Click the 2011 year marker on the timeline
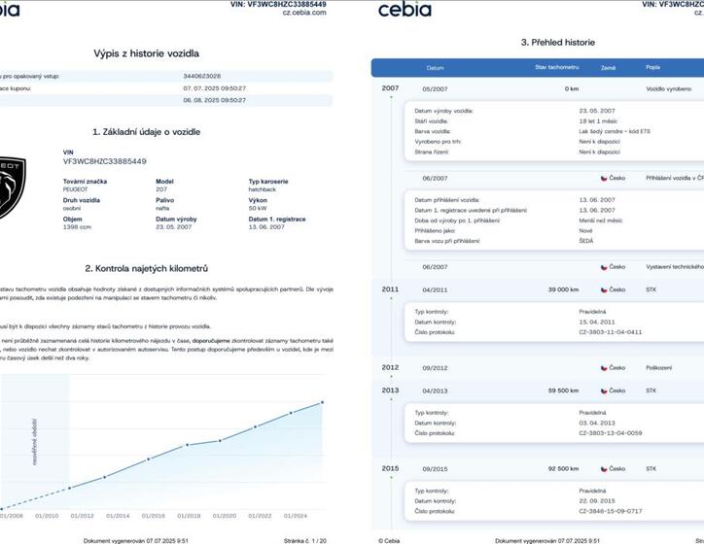Viewport: 704px width, 544px height. pyautogui.click(x=390, y=289)
